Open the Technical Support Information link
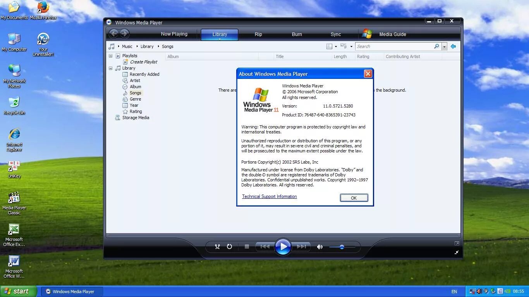529x297 pixels. (x=270, y=196)
